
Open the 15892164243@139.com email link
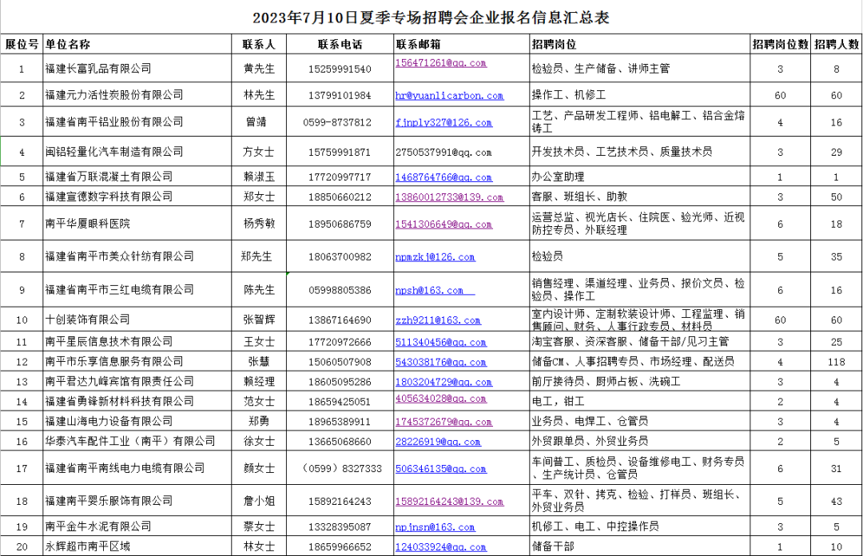point(449,502)
